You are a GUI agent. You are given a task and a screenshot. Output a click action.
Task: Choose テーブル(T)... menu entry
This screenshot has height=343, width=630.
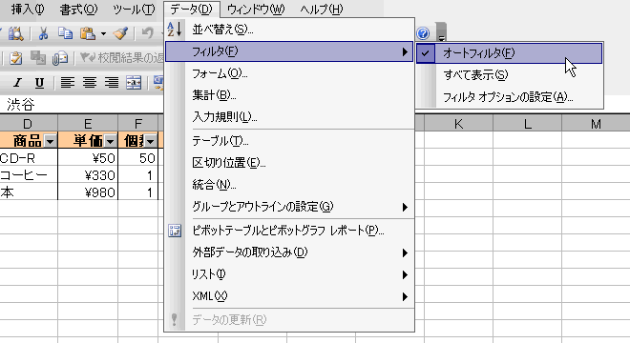(289, 141)
